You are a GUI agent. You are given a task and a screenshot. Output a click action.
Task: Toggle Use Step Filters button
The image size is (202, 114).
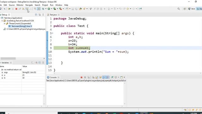(x=39, y=9)
